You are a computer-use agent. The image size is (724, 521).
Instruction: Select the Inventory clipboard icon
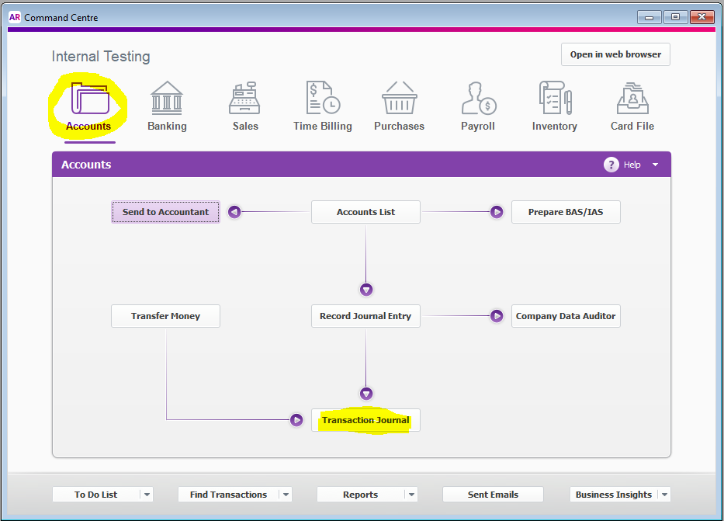coord(556,98)
